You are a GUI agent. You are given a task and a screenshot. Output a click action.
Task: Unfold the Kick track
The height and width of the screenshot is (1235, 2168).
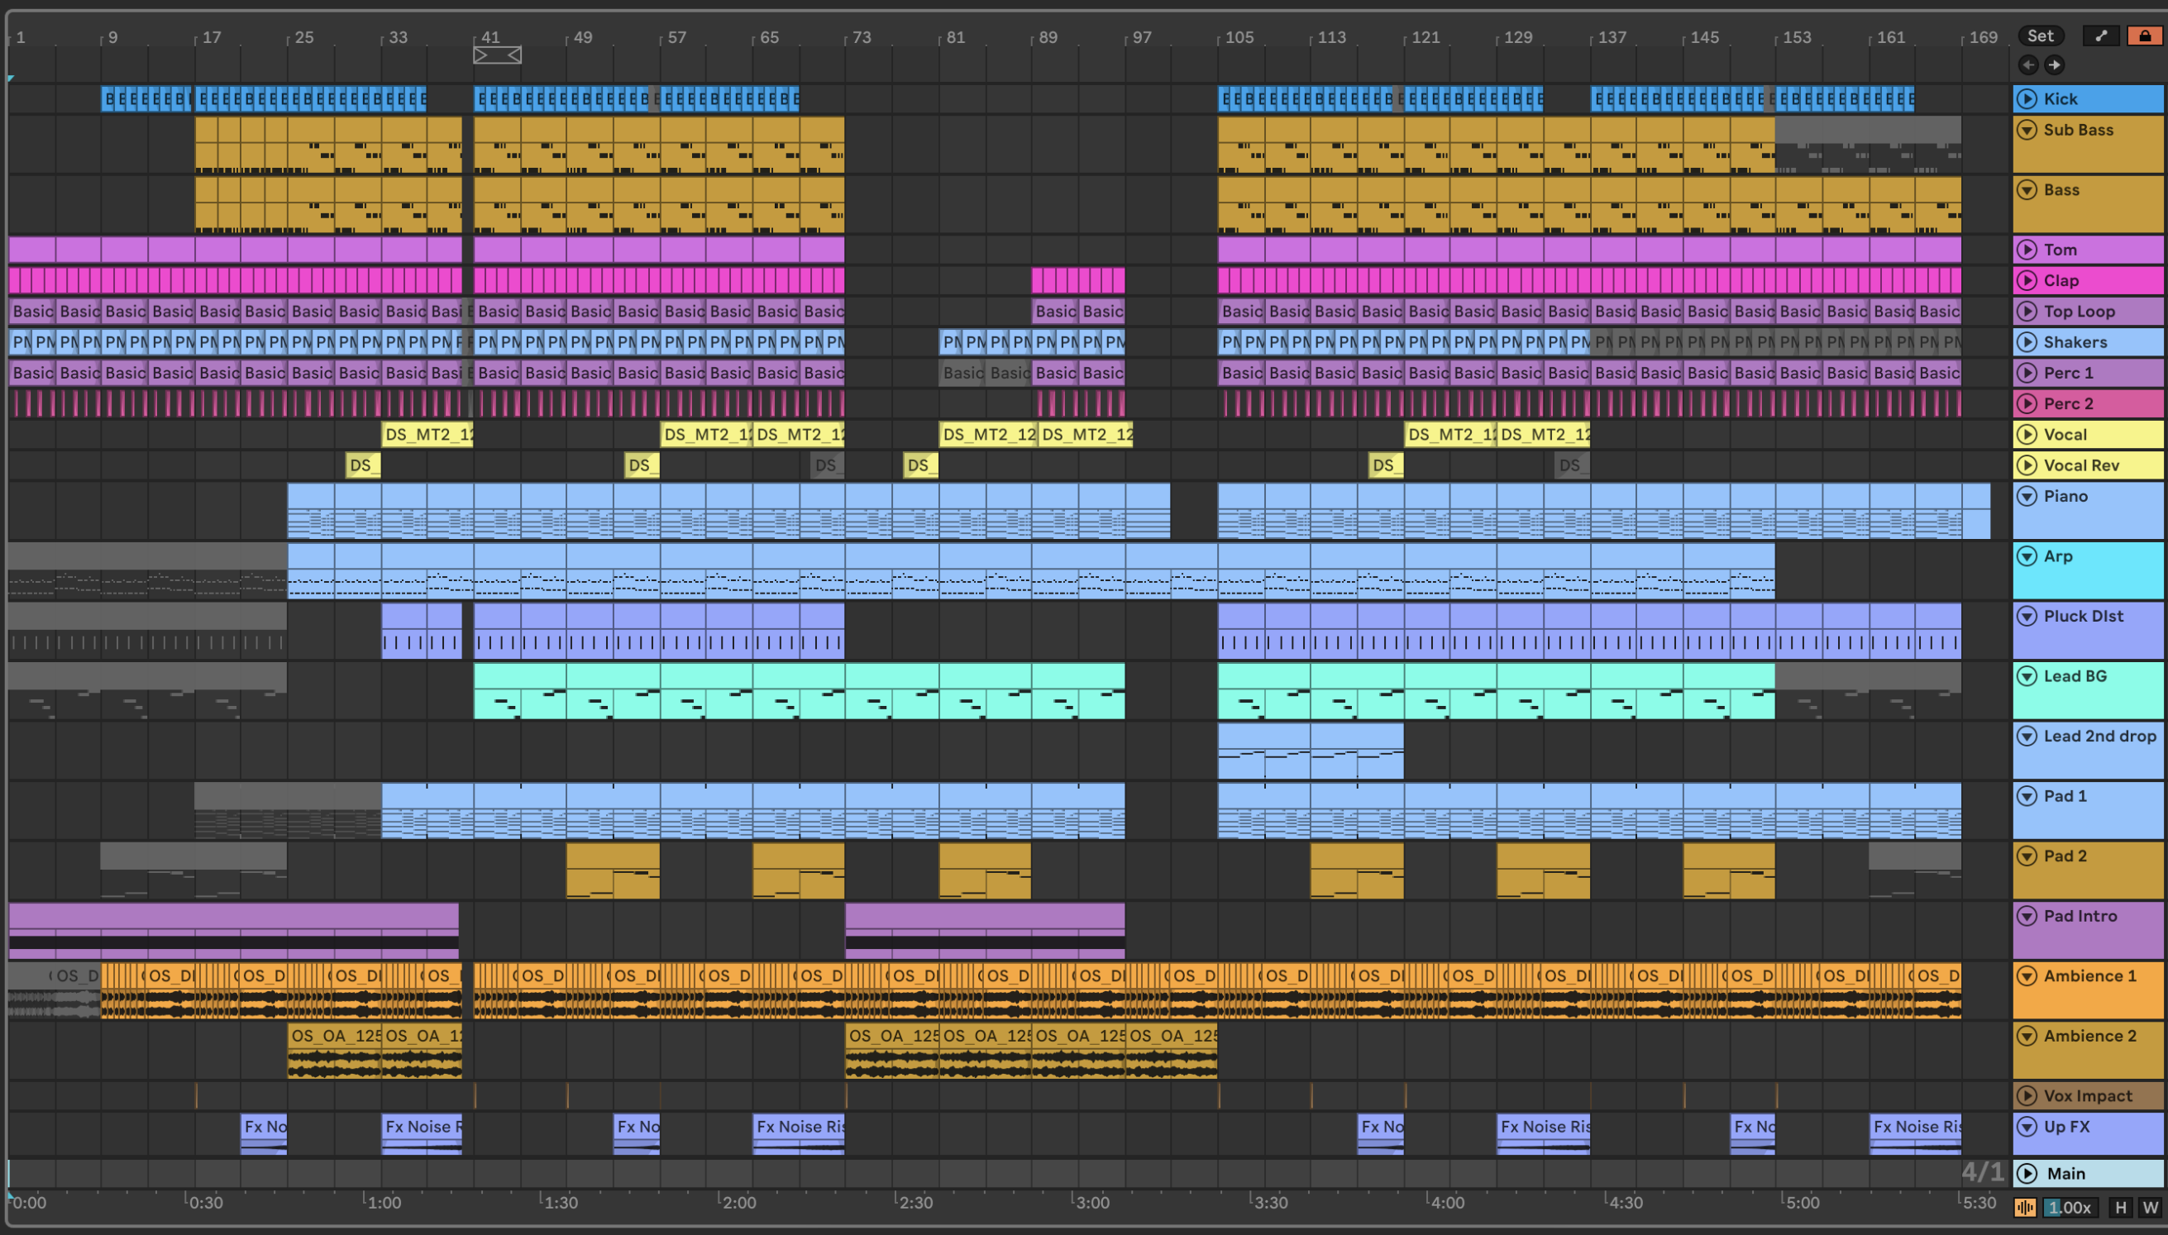click(2027, 98)
